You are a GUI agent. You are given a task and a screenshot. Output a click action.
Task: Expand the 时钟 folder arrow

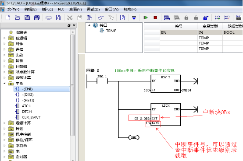(x=4, y=44)
